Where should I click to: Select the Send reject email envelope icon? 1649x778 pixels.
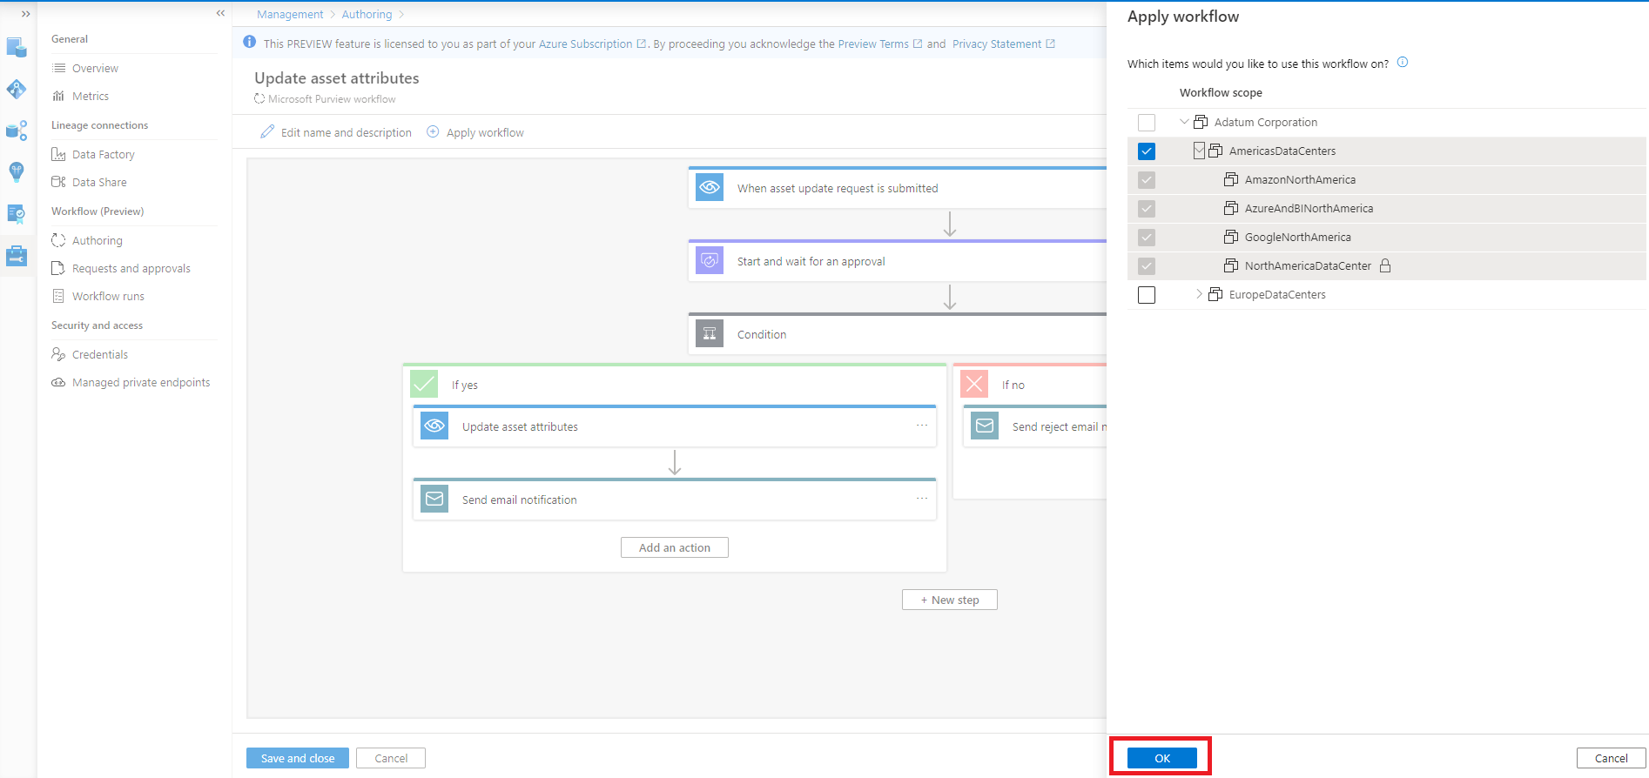click(985, 426)
